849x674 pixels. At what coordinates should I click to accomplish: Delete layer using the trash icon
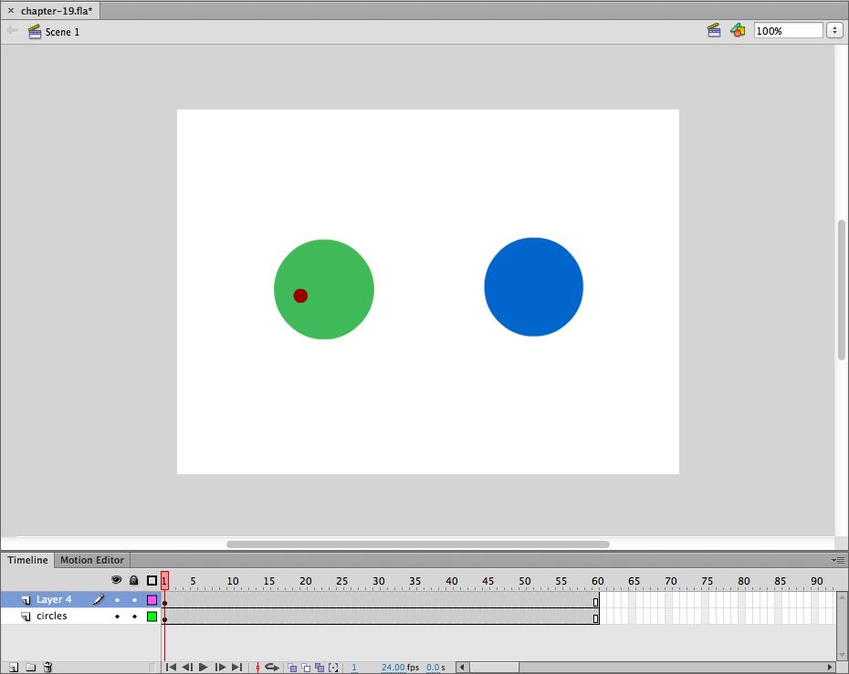click(47, 668)
